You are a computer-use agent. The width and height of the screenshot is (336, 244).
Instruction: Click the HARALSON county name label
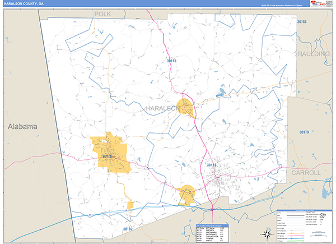pos(162,108)
